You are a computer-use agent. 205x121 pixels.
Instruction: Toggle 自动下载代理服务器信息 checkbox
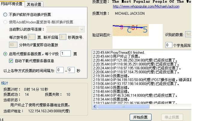(11, 61)
